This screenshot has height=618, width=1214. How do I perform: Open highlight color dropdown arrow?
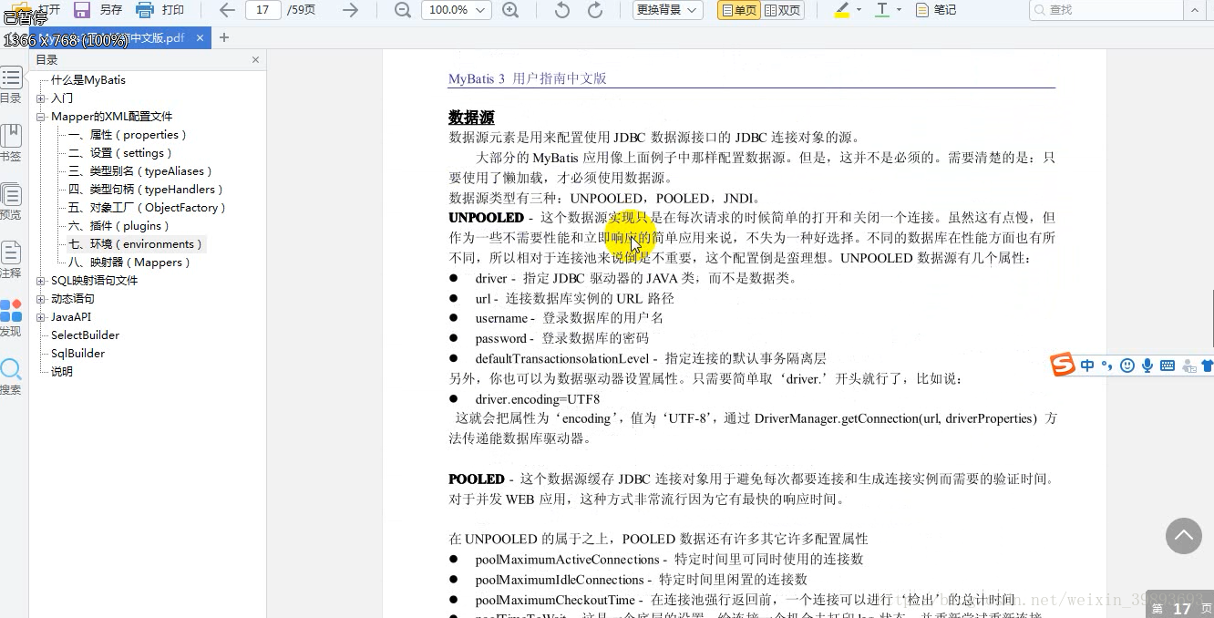coord(859,10)
